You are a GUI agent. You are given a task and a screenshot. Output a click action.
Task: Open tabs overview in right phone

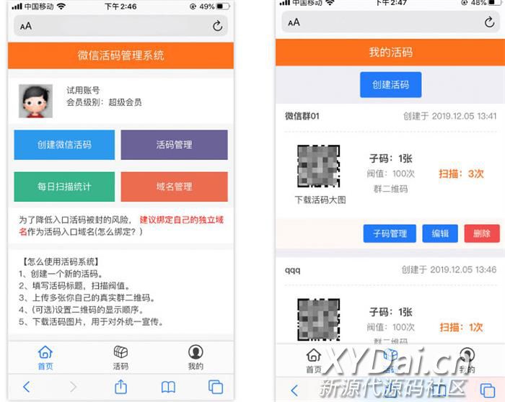point(487,390)
